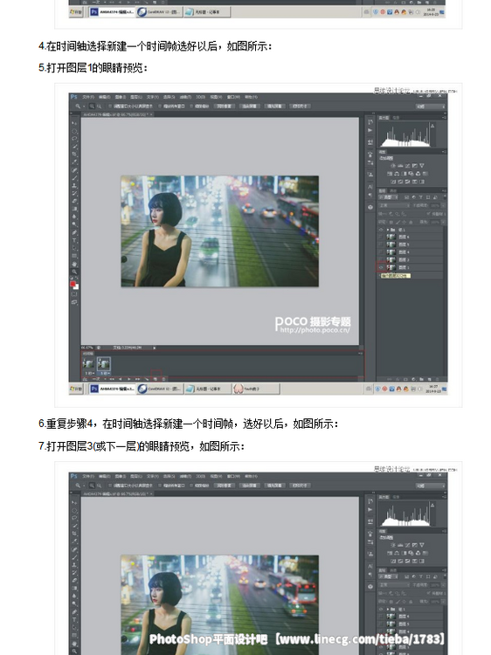Open workspace switcher dropdown in step-5 screenshot

tap(431, 106)
